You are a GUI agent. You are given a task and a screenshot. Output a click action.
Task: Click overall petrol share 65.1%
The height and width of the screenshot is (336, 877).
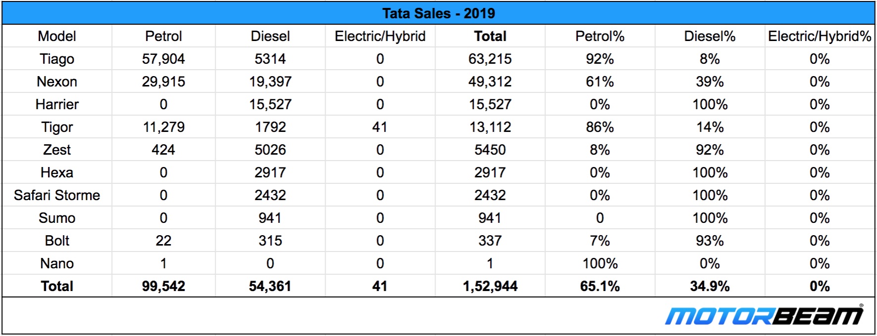click(600, 286)
